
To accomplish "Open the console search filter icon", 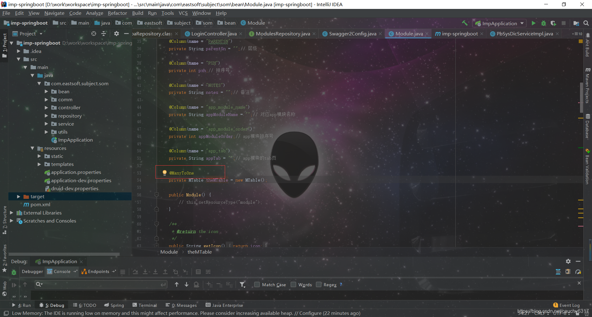I will (x=243, y=284).
